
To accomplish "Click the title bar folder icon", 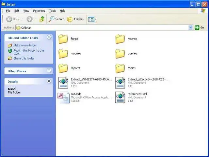I will 4,4.
